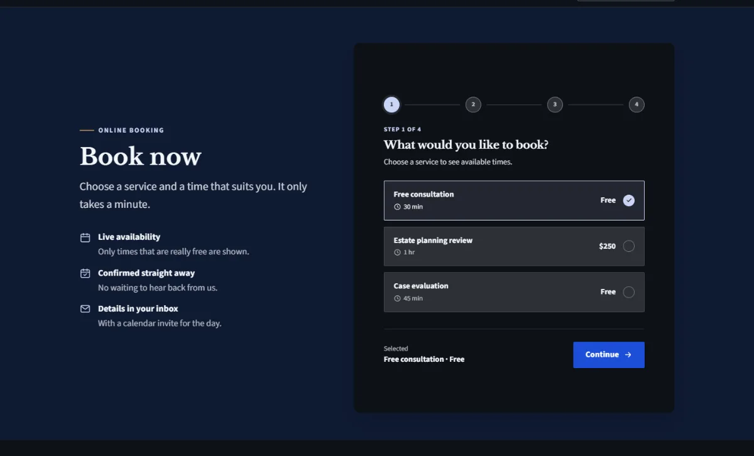Click the clock icon beside 30 min
Image resolution: width=754 pixels, height=456 pixels.
point(397,207)
